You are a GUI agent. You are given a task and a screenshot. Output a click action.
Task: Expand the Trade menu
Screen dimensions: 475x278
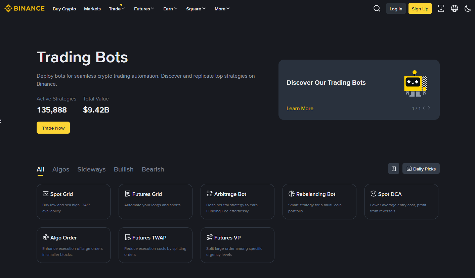117,9
